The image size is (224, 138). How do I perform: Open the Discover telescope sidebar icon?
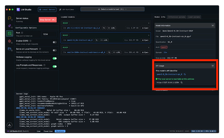point(9,26)
